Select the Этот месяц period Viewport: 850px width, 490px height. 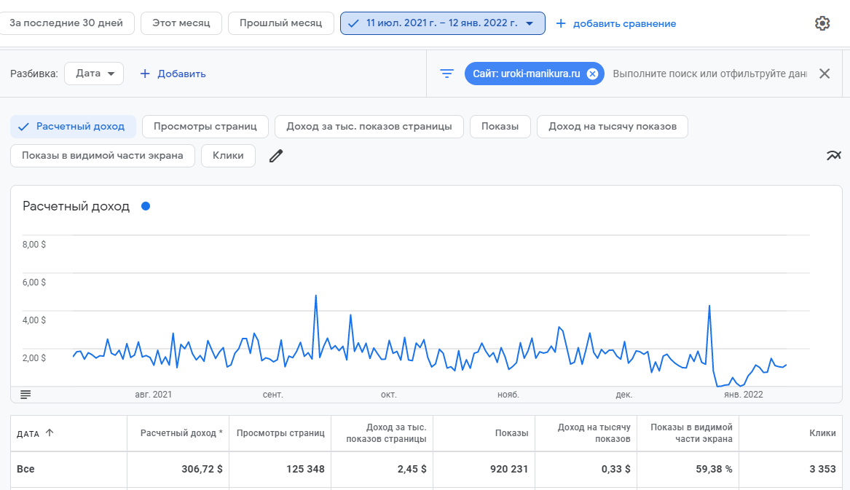coord(181,23)
